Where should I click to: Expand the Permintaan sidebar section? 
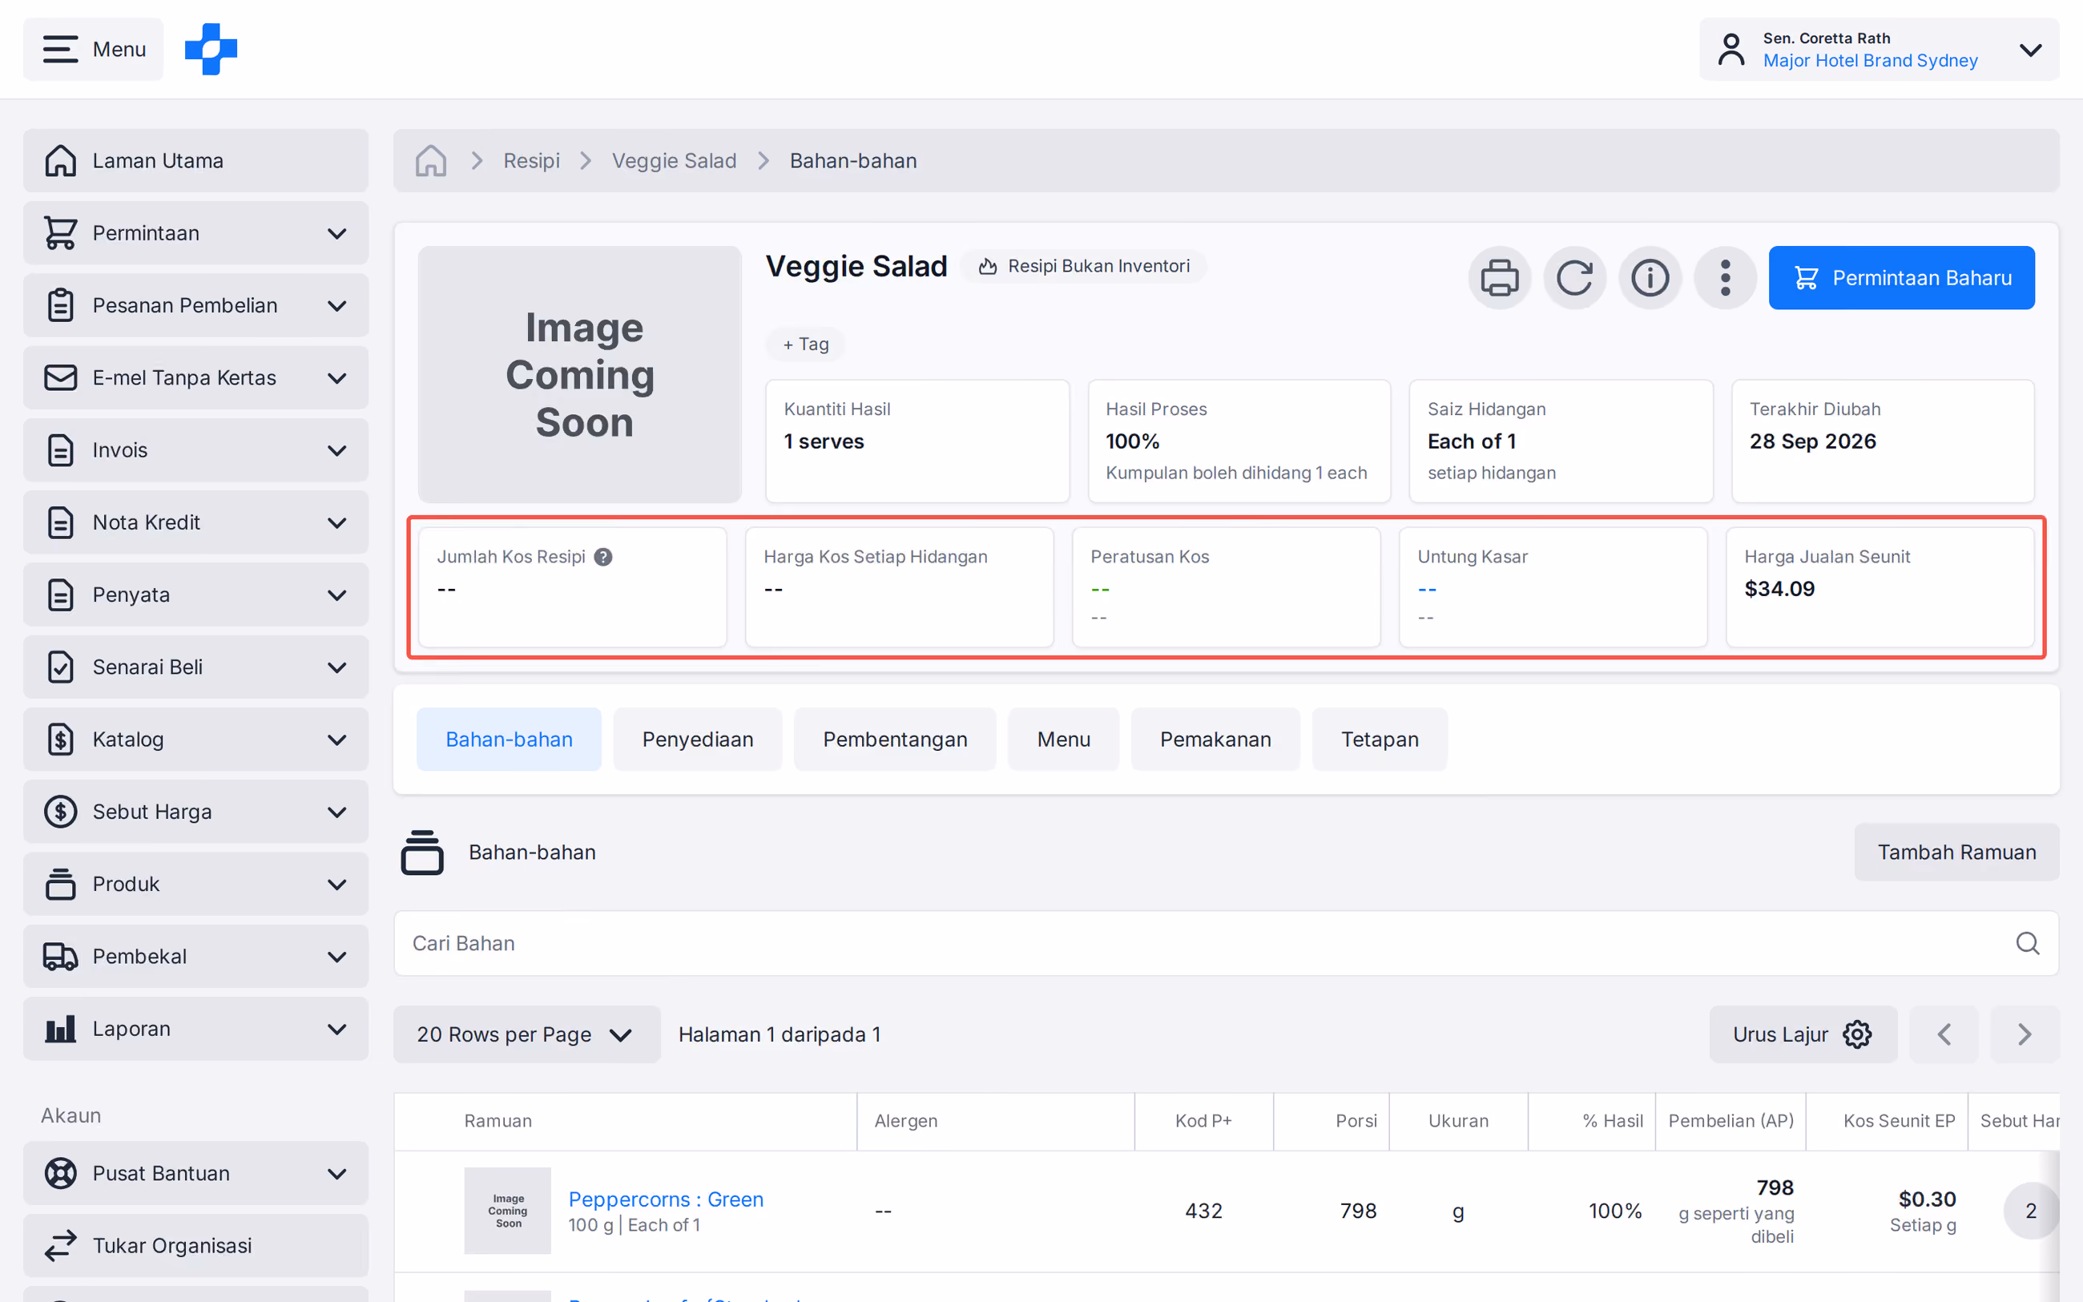[195, 232]
